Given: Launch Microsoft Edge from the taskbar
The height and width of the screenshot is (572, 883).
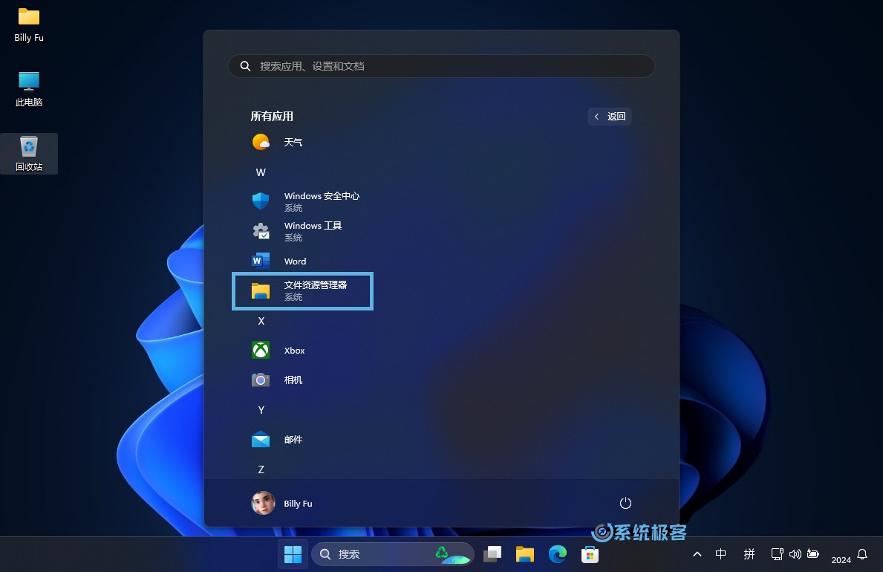Looking at the screenshot, I should [557, 554].
